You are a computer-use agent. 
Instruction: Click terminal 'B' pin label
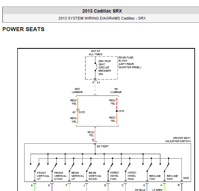(178, 185)
